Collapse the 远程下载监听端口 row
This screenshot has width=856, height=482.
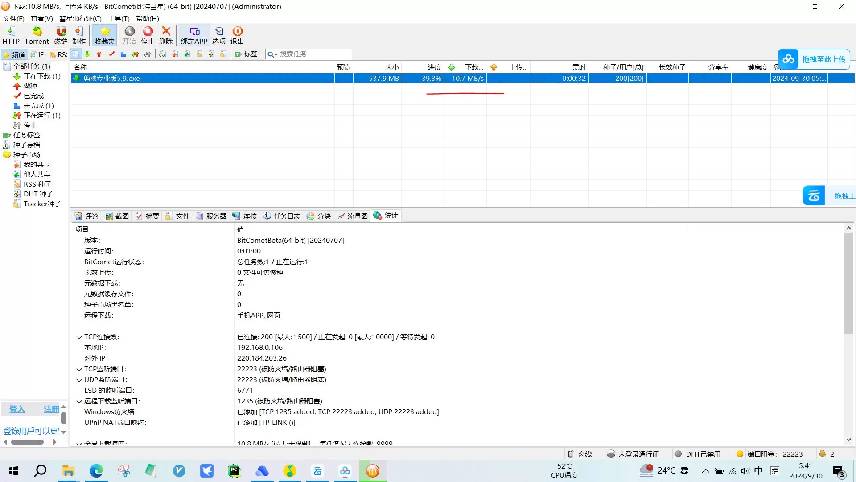(x=79, y=402)
